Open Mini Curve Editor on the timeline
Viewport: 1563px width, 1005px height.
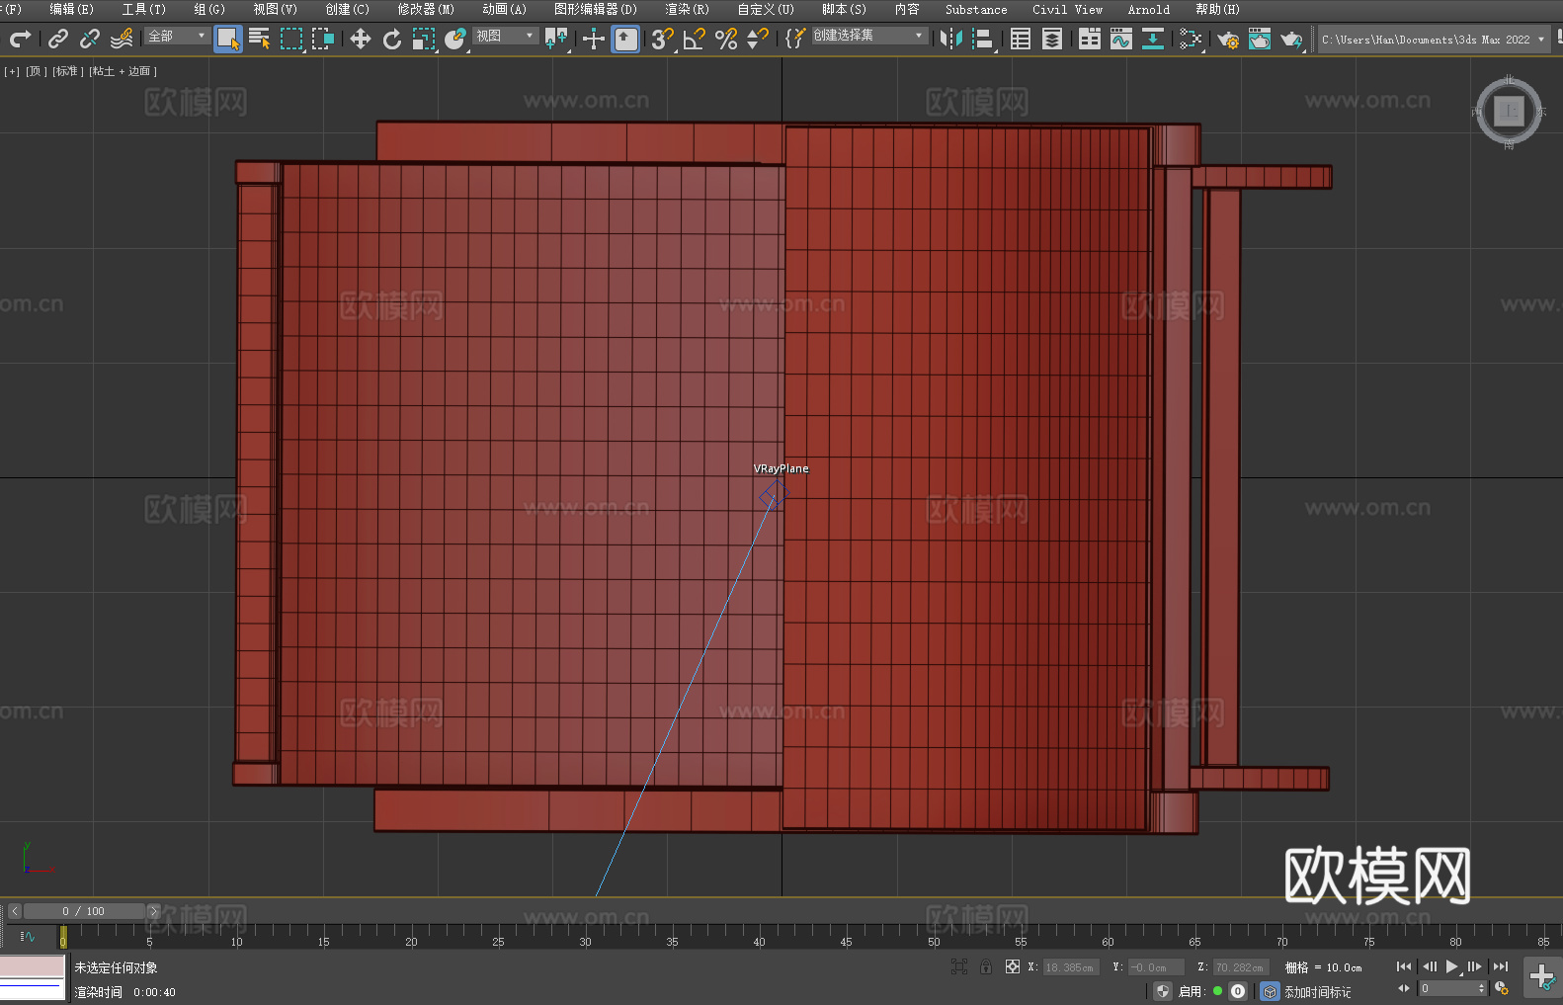pos(27,936)
